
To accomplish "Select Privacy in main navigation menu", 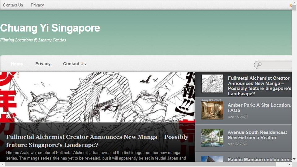I will pyautogui.click(x=43, y=64).
